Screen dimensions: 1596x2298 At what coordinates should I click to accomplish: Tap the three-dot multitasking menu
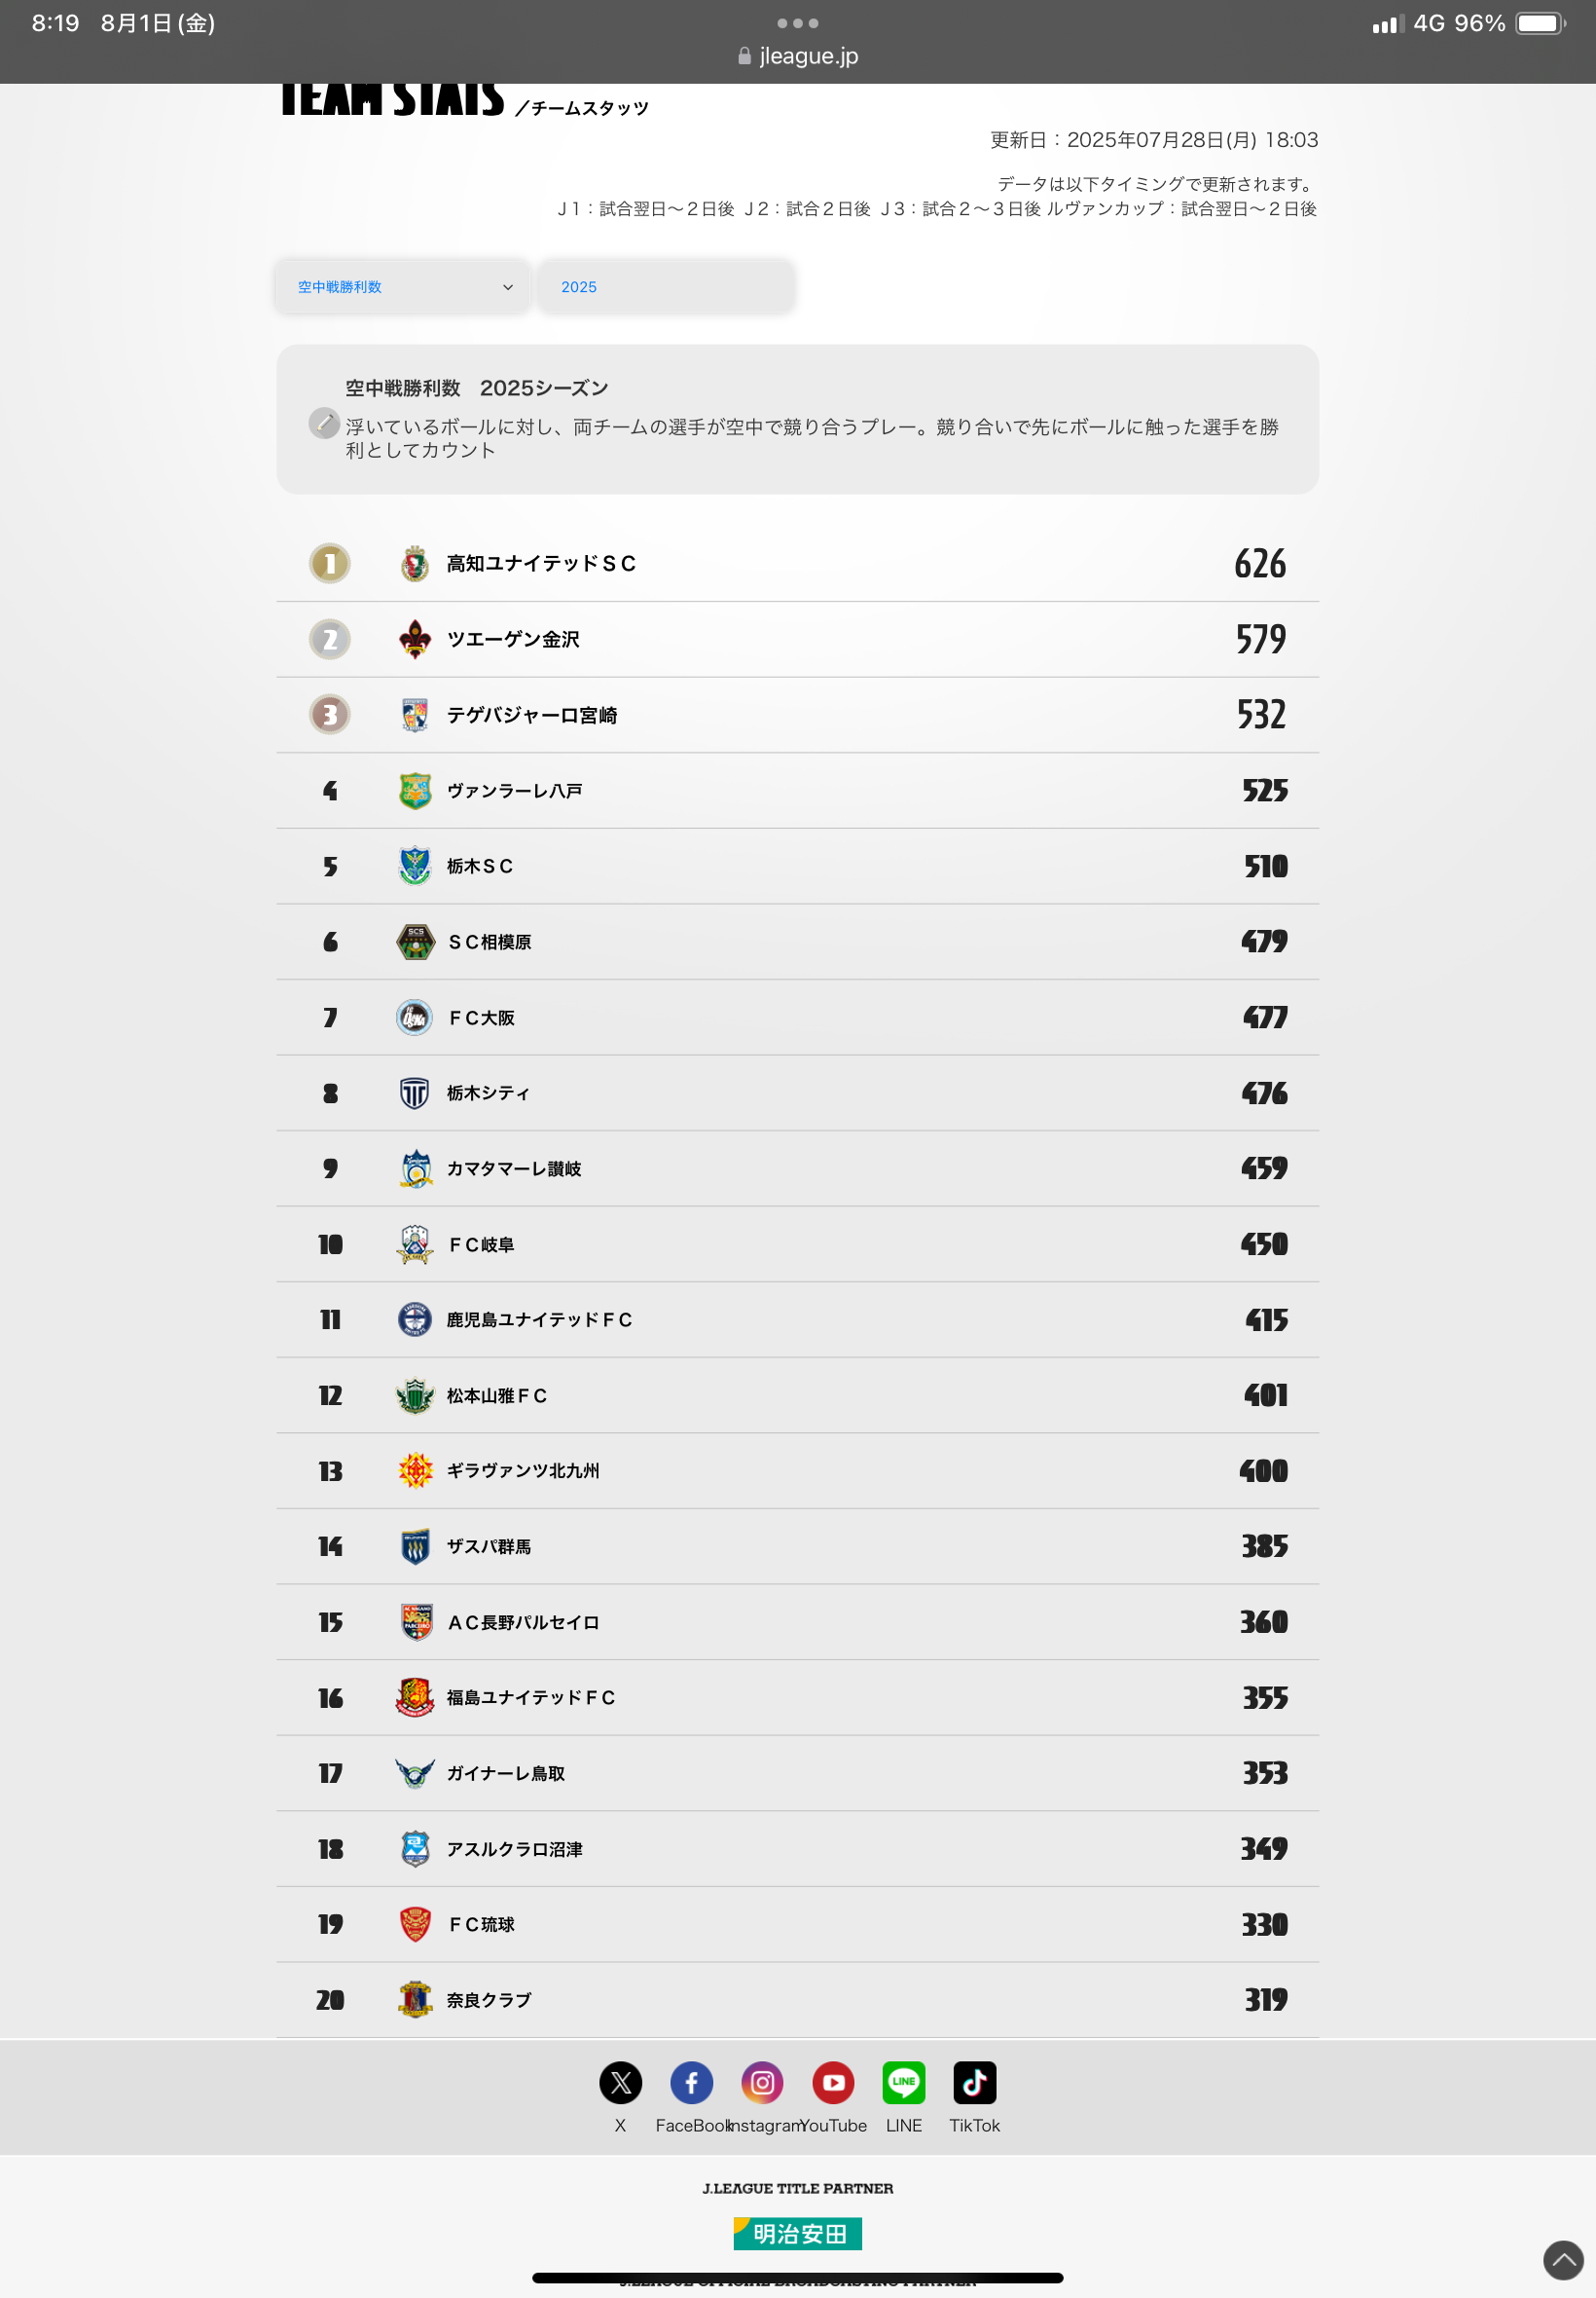click(798, 23)
